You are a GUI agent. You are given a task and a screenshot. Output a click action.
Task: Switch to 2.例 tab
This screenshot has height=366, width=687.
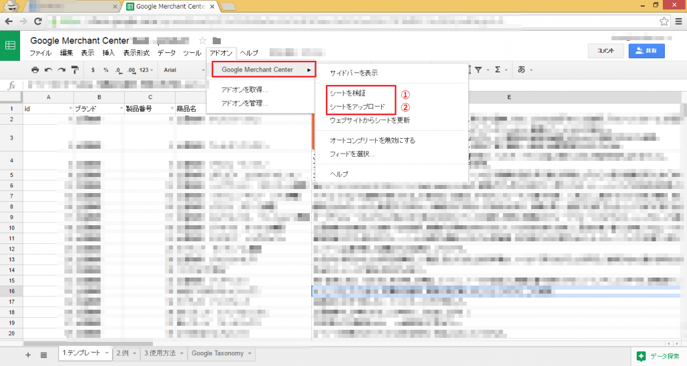click(x=126, y=353)
